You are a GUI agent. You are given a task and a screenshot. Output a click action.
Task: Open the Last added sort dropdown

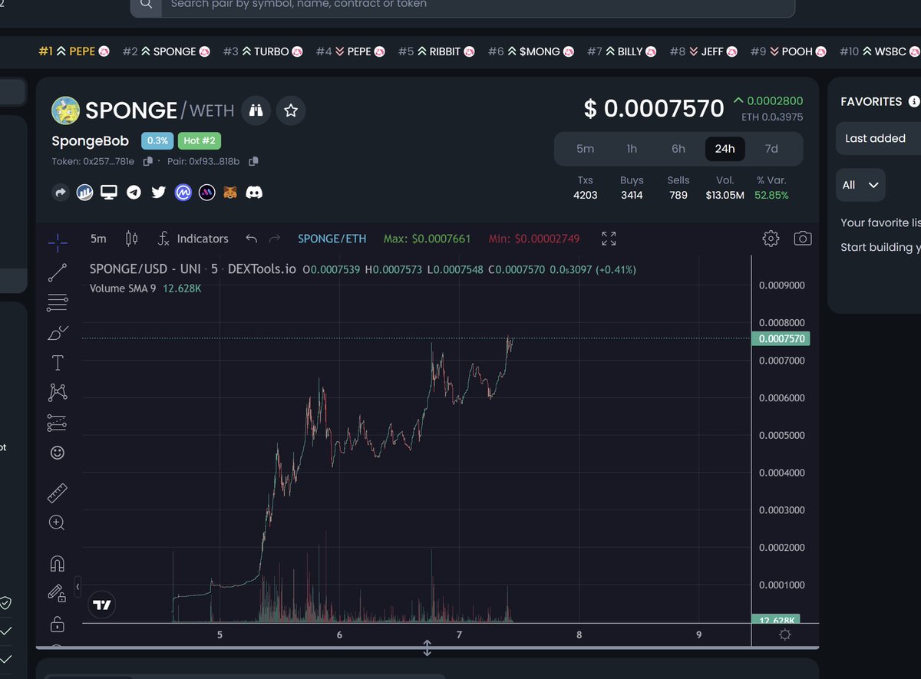879,139
